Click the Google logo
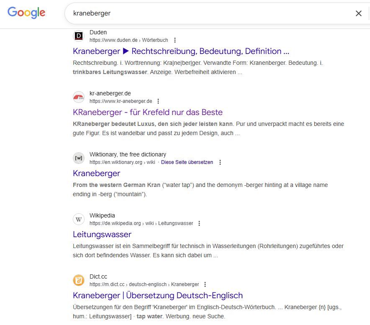This screenshot has width=370, height=325. 26,13
